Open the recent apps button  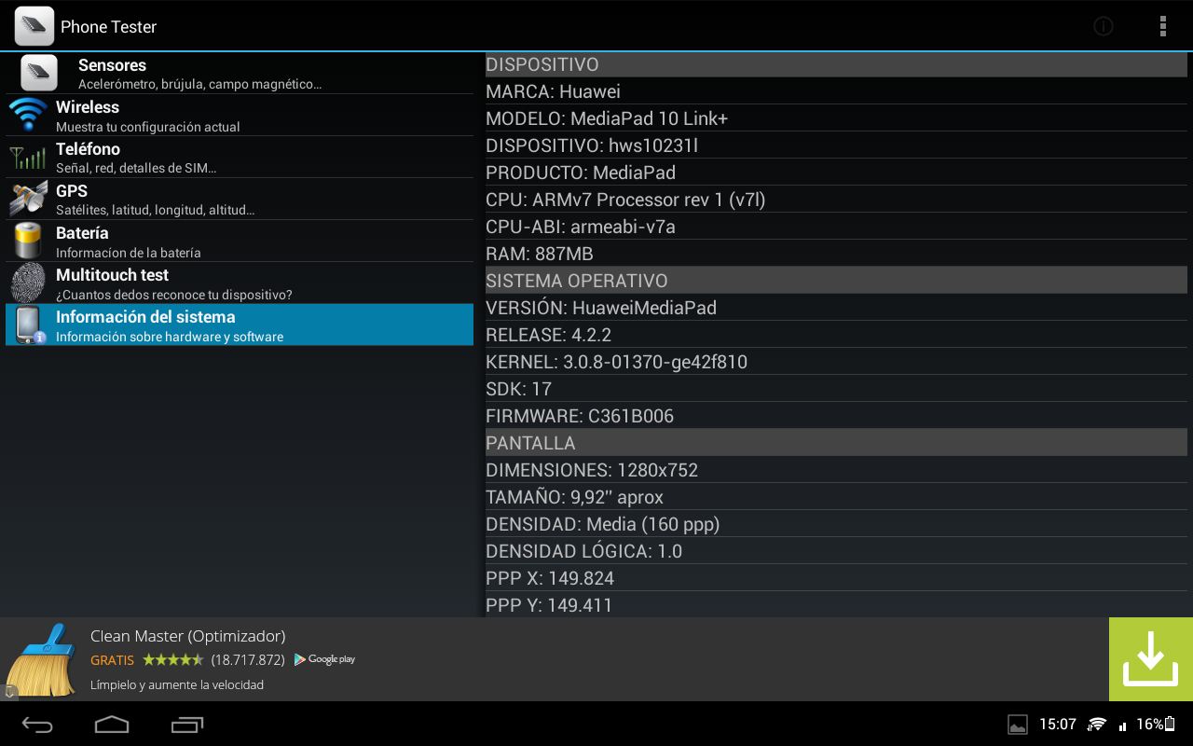click(187, 725)
